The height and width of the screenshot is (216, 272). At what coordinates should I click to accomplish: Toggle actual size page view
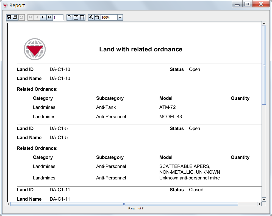[70, 18]
